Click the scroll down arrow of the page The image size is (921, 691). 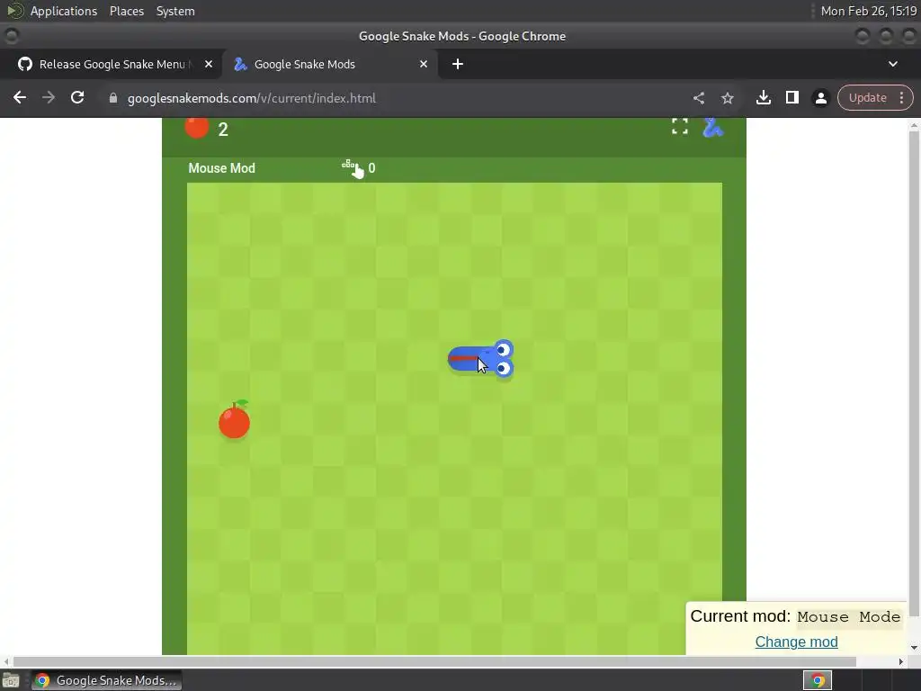click(x=914, y=648)
